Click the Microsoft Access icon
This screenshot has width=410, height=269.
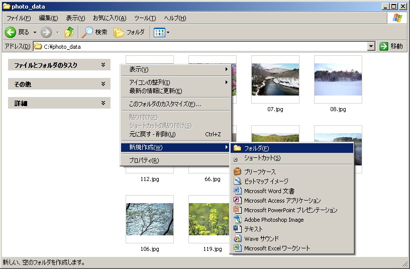click(x=237, y=200)
